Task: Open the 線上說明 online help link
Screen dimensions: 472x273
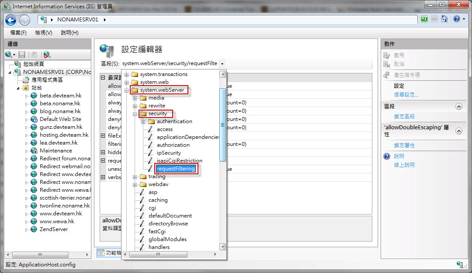Action: pos(404,165)
